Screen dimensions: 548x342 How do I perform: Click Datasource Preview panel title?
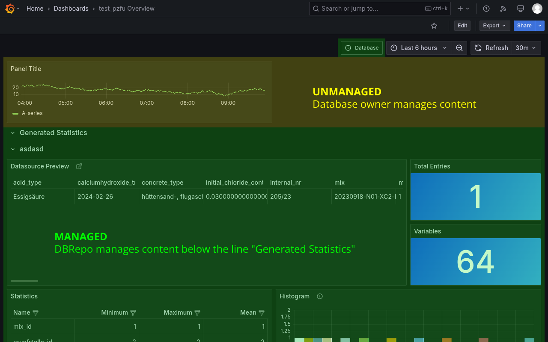(40, 166)
